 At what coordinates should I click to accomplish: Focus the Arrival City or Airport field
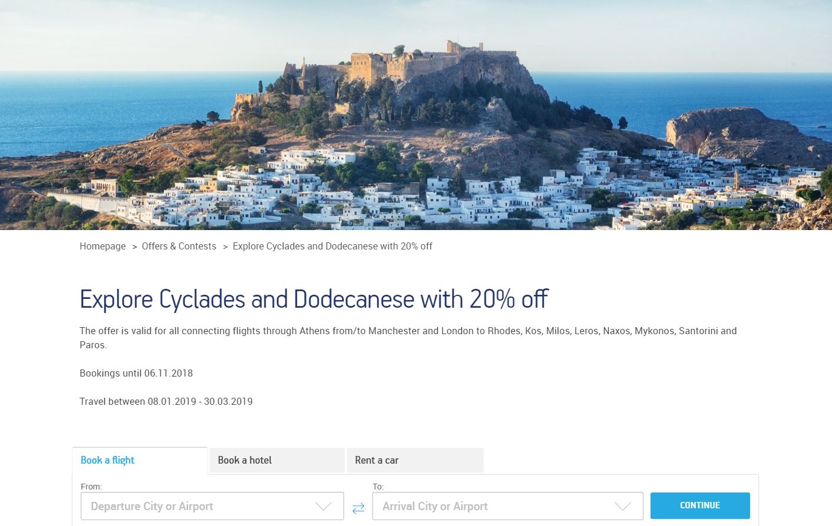tap(489, 506)
